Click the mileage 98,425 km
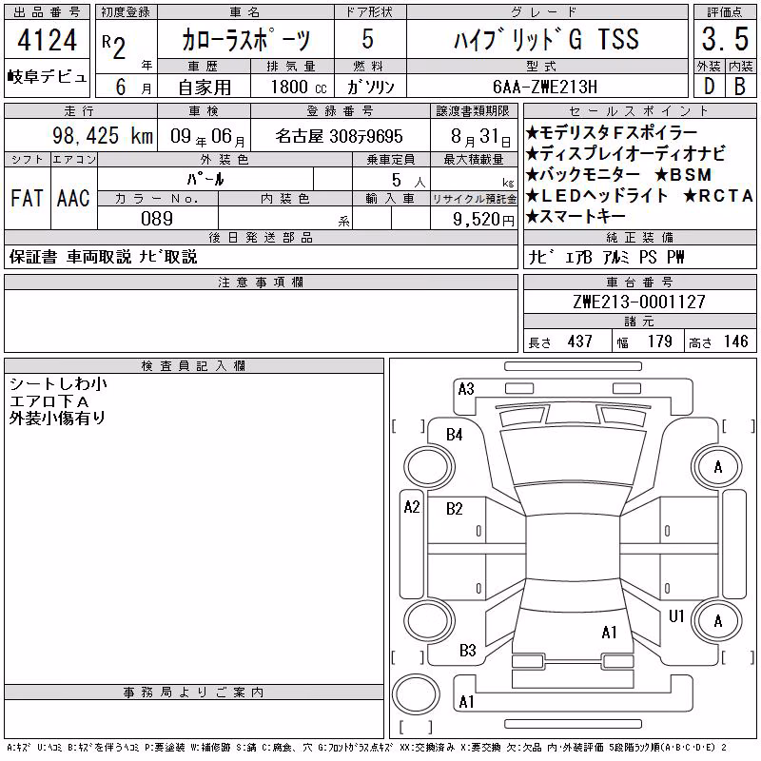Image resolution: width=761 pixels, height=761 pixels. point(103,136)
